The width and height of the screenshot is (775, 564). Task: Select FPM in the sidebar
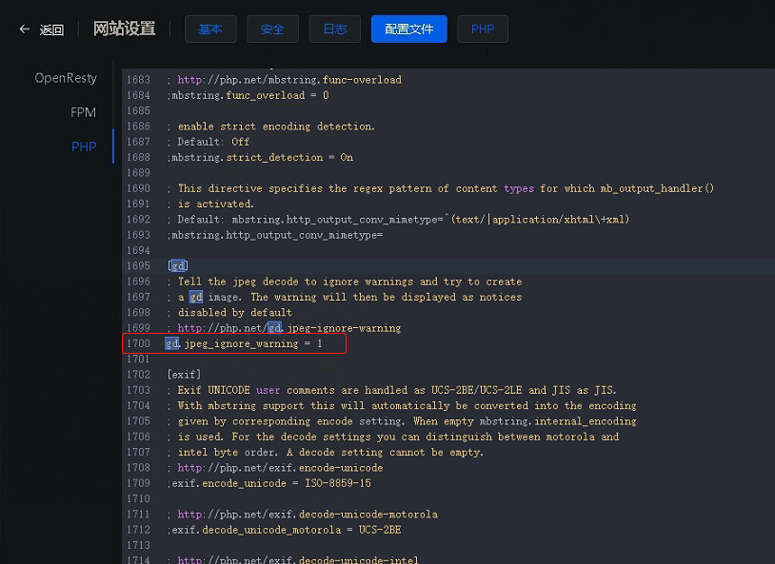click(83, 112)
